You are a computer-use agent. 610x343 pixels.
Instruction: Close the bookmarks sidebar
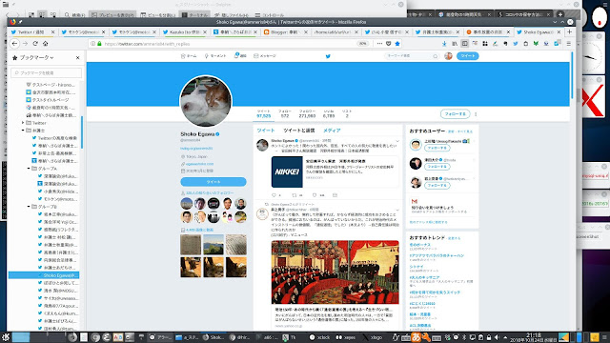[x=77, y=57]
